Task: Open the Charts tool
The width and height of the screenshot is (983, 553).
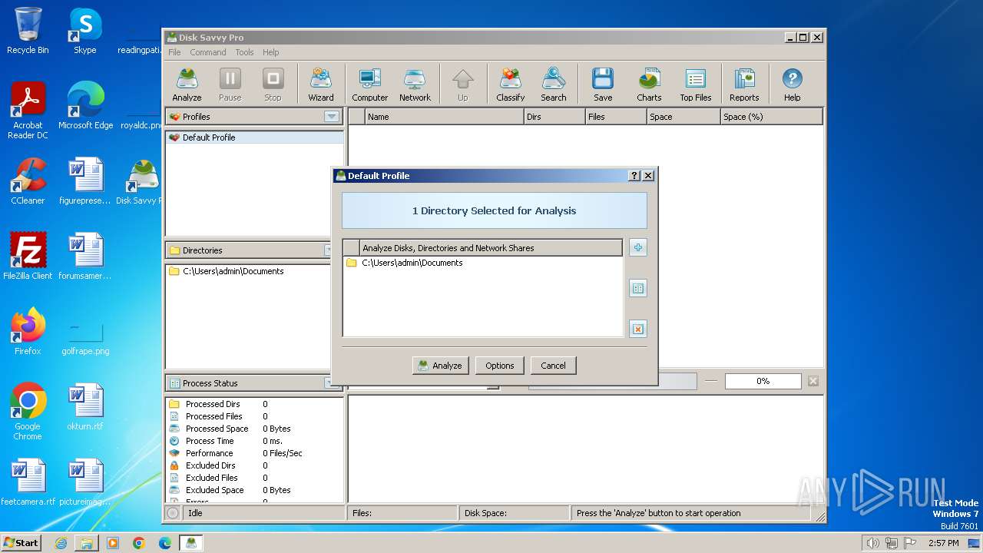Action: tap(649, 84)
